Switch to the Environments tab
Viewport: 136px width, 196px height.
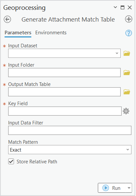(x=51, y=33)
